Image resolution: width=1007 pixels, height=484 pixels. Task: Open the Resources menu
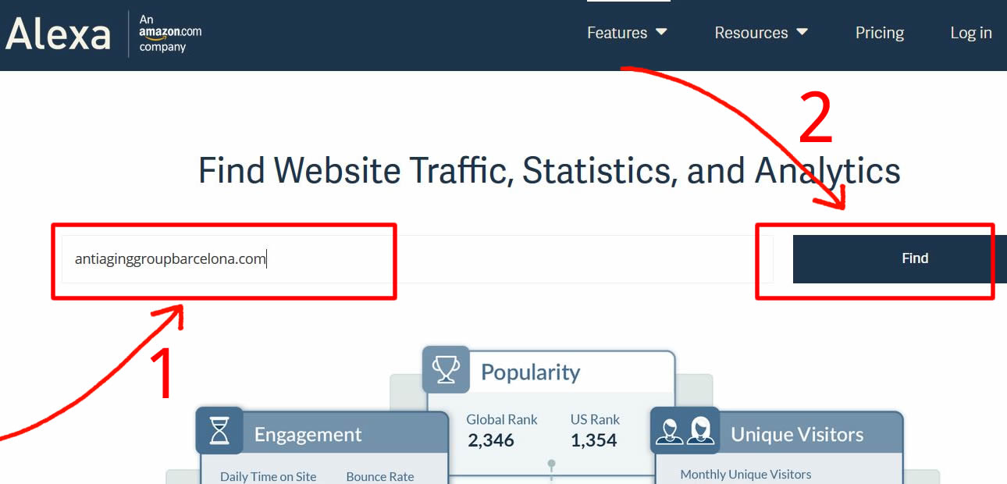(761, 33)
